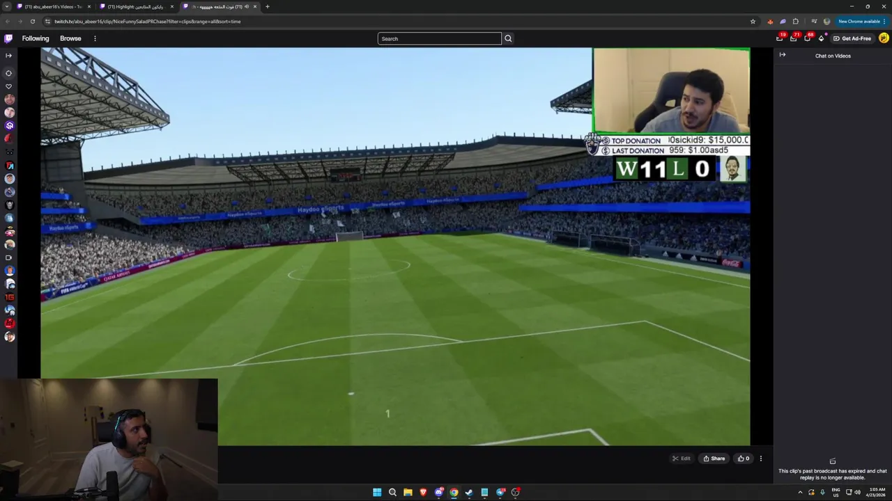Open Steam from taskbar
Screen dimensions: 892x501
pyautogui.click(x=469, y=492)
